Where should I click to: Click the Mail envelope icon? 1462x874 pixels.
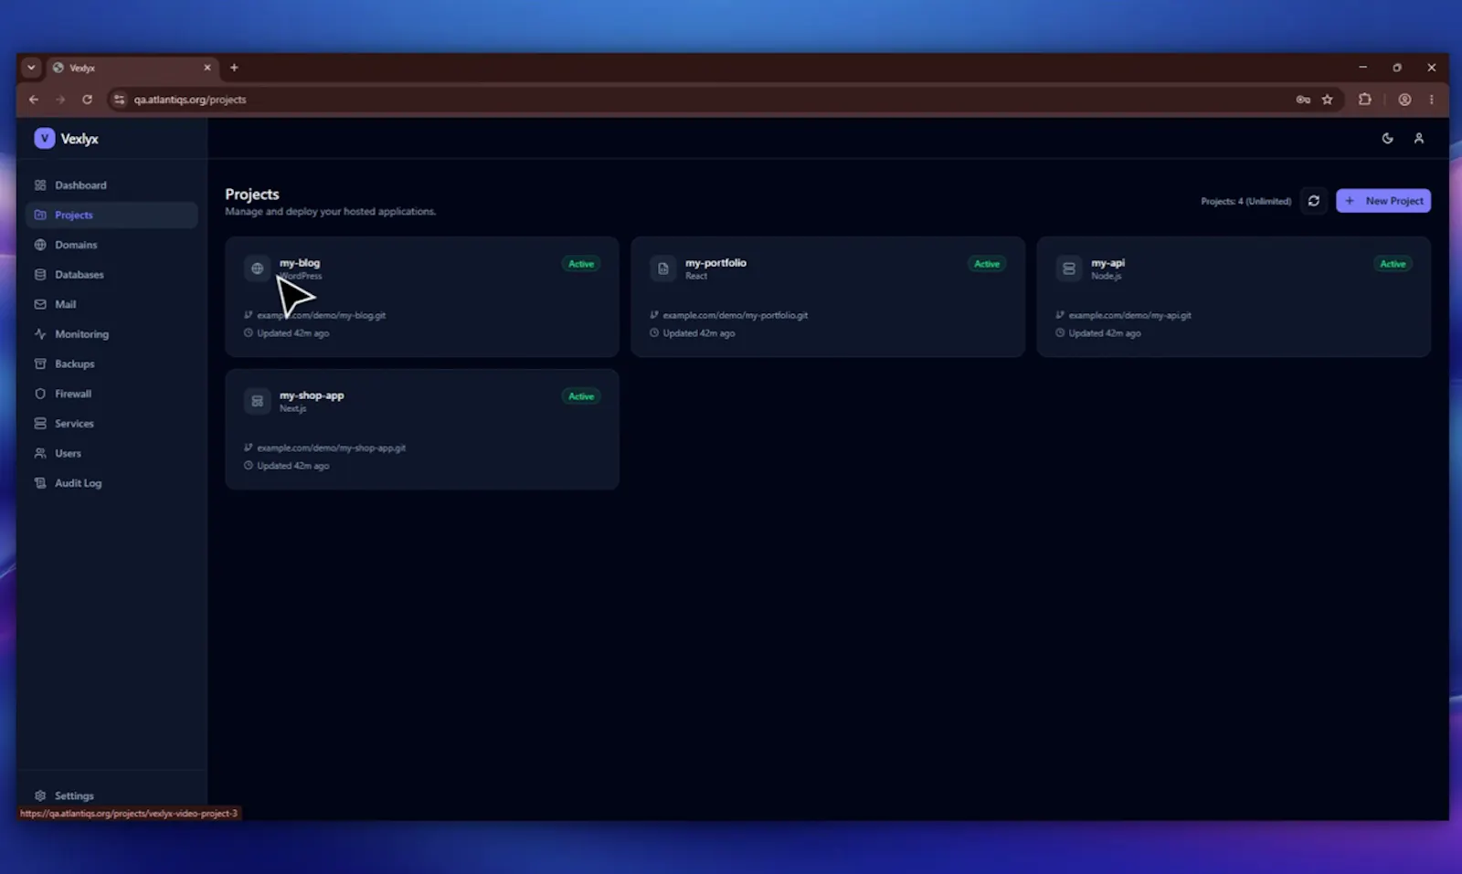[x=40, y=304]
